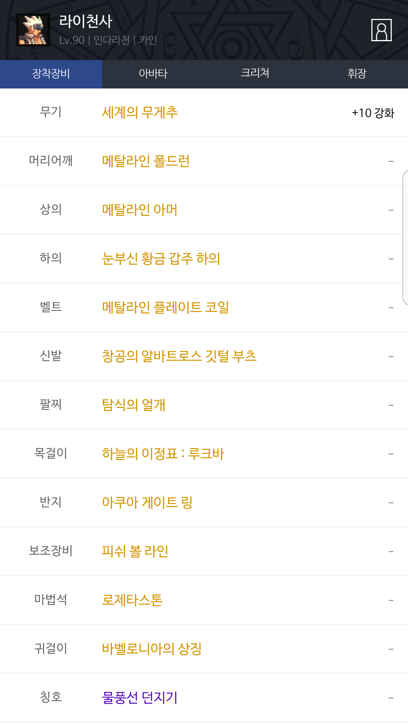Open 메탈라인 폴드런 shoulder item
This screenshot has height=726, width=408.
[145, 161]
